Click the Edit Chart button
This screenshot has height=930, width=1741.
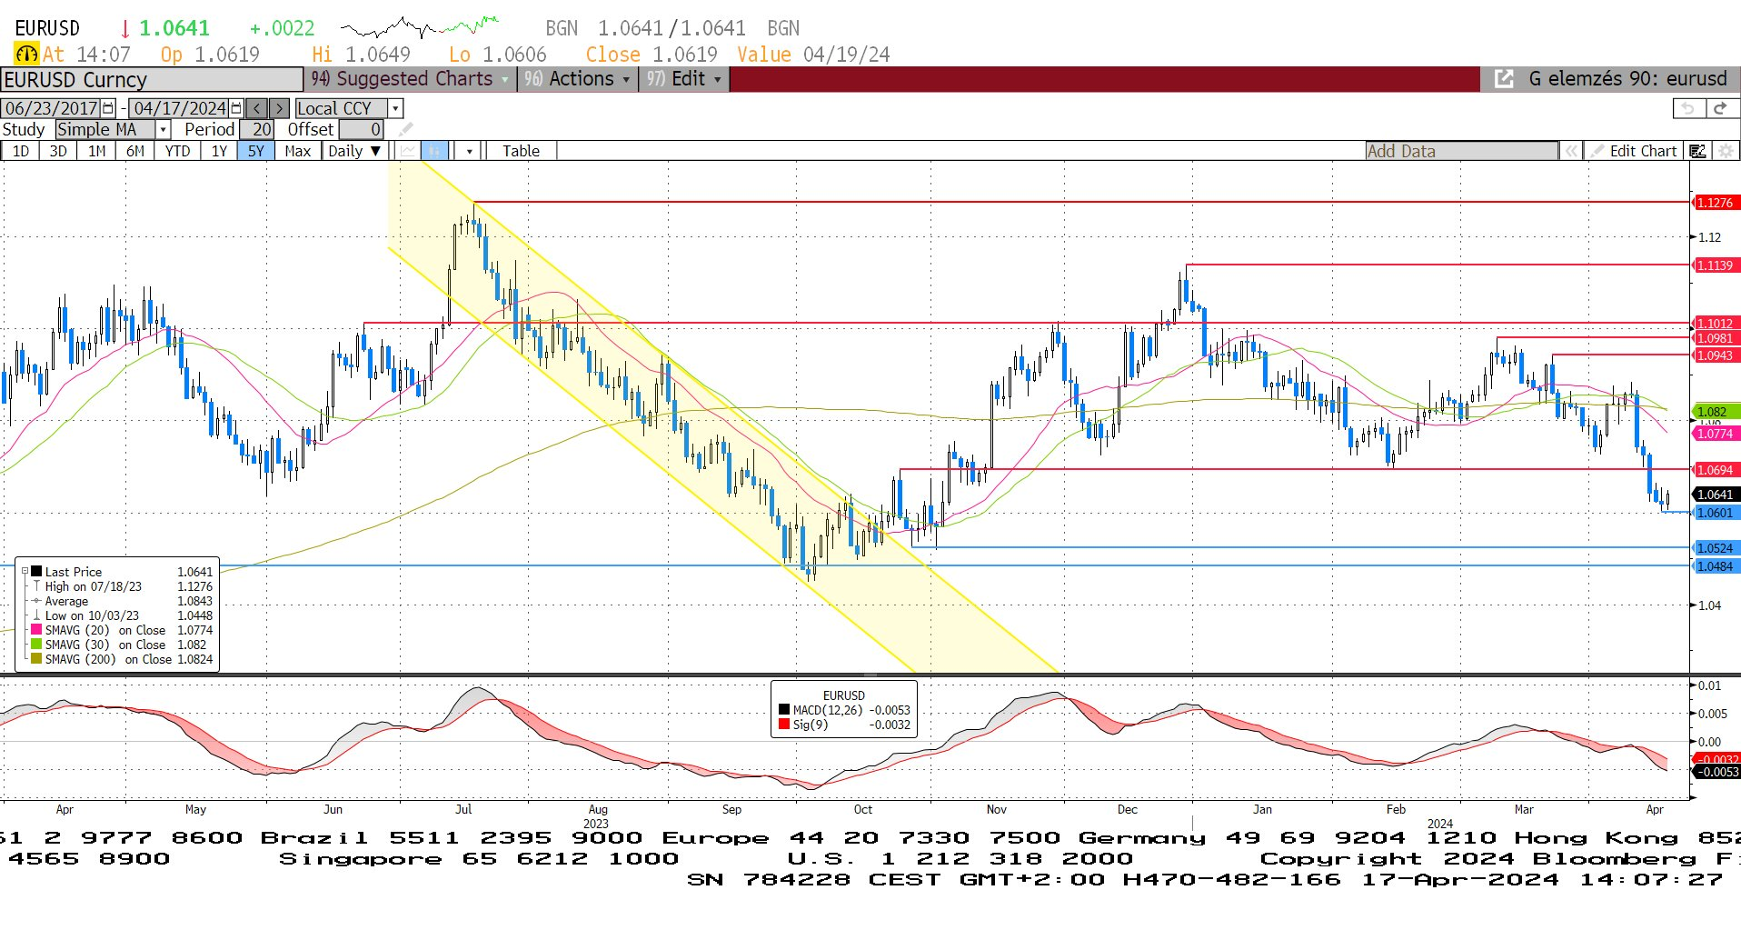pyautogui.click(x=1633, y=151)
